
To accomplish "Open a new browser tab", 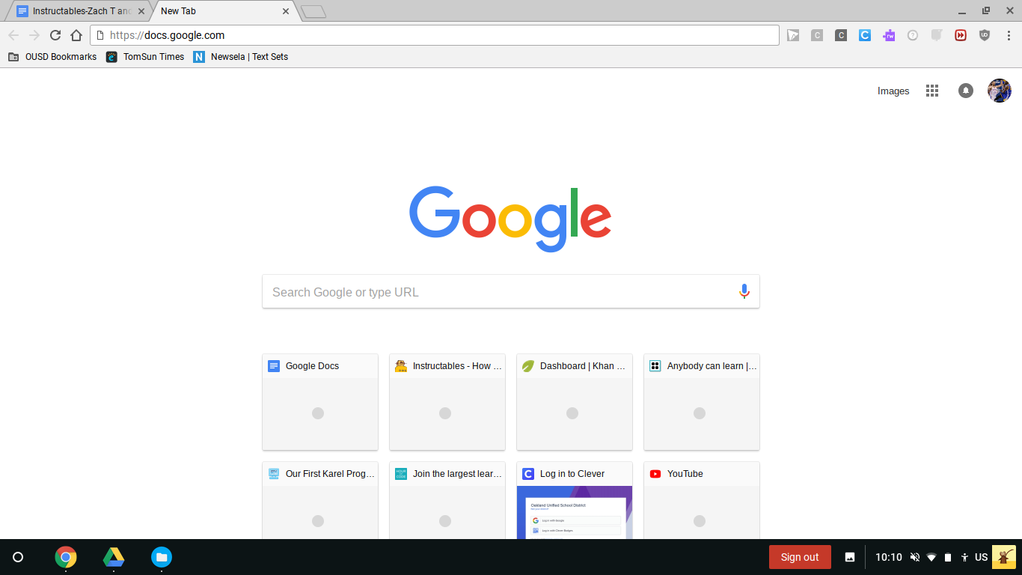I will click(313, 11).
